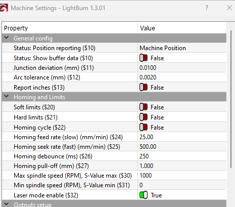Enable the Hard limits ($21) switch
Screen dimensions: 235x207
point(144,117)
